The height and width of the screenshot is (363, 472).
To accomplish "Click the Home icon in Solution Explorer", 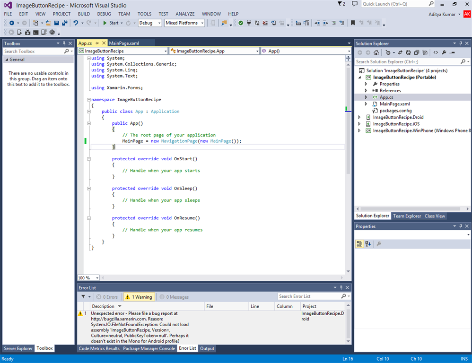I will 376,52.
